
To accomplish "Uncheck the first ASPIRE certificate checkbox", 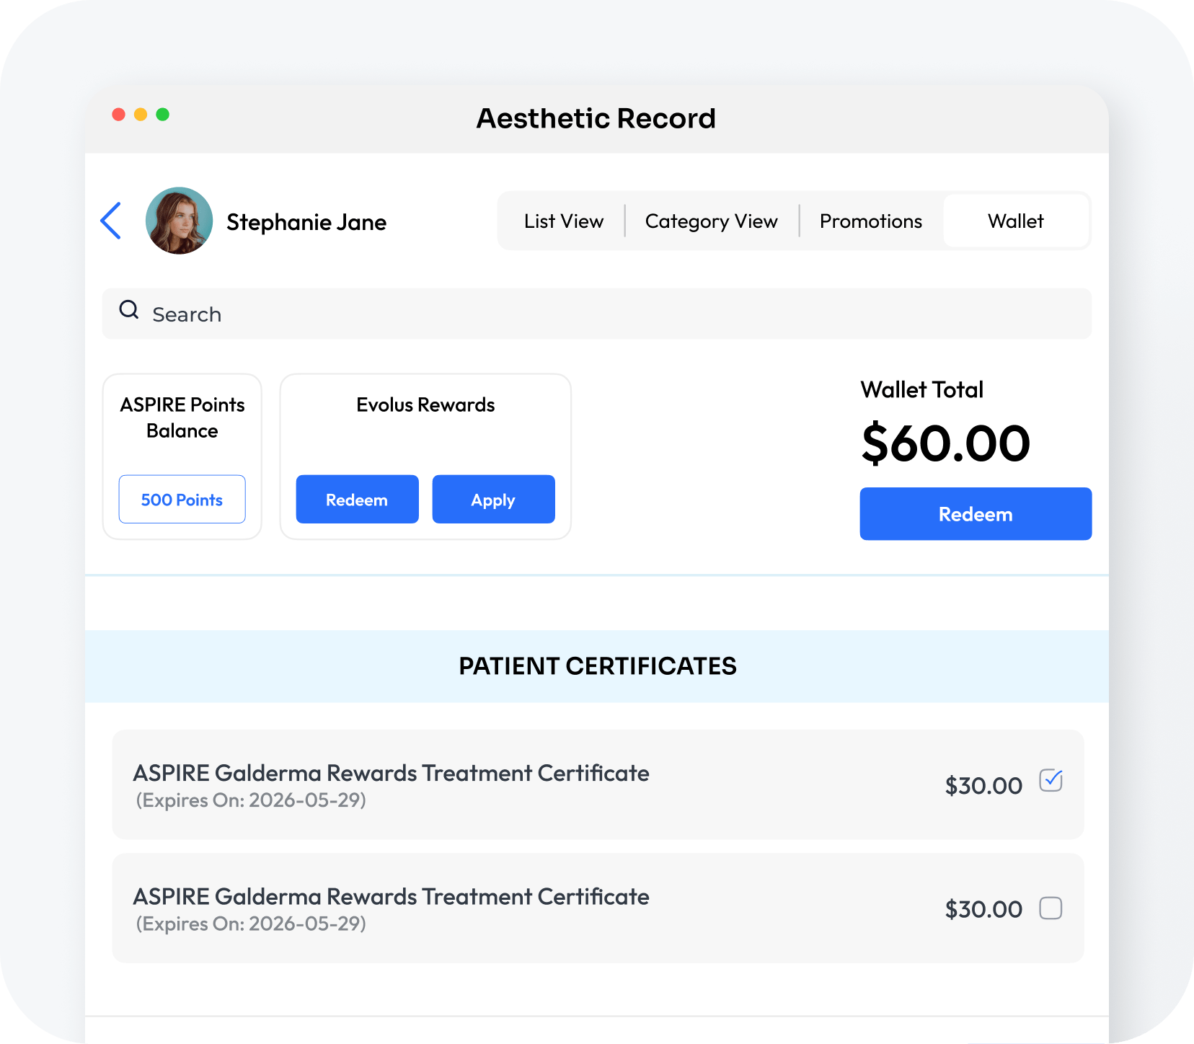I will [1051, 781].
